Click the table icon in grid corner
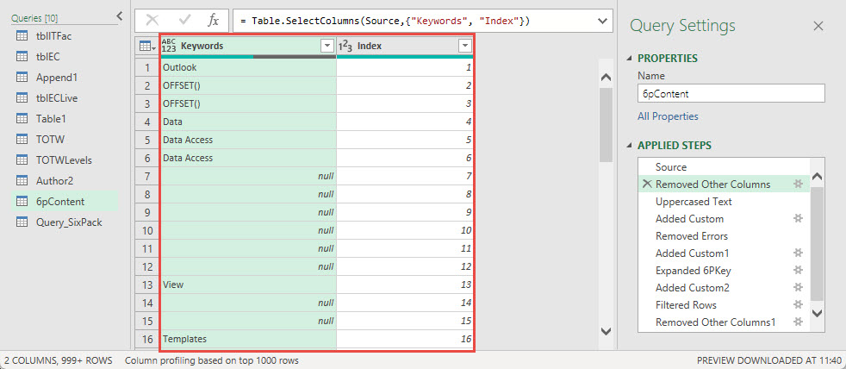 click(146, 47)
